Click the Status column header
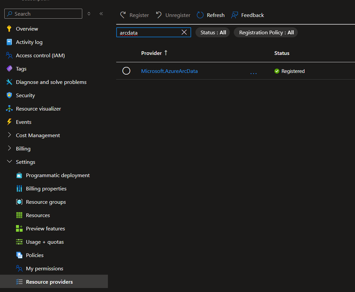 (x=282, y=53)
